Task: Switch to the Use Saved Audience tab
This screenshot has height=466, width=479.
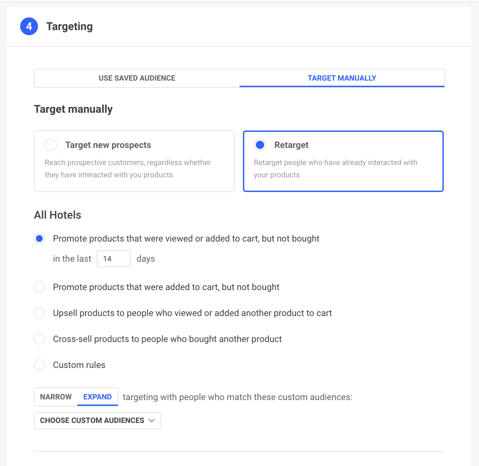Action: (137, 78)
